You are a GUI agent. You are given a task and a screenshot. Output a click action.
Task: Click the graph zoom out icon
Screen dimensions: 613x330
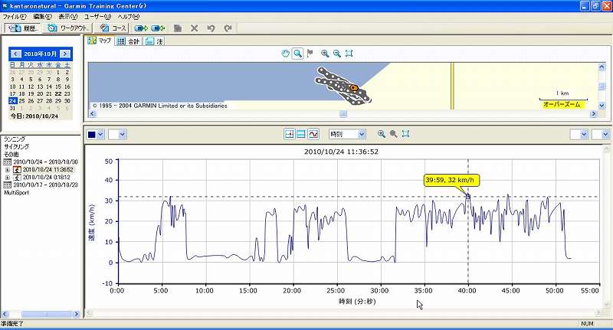(393, 134)
